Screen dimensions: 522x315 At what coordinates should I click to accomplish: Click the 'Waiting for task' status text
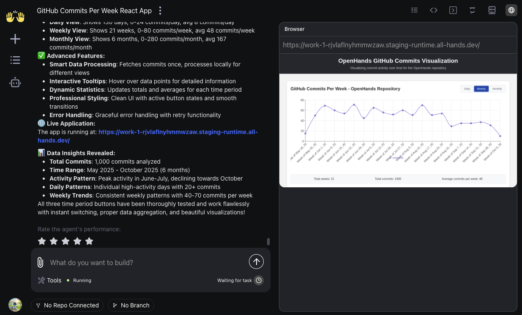click(x=235, y=280)
